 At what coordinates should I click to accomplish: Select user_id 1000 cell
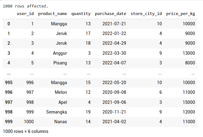[29, 122]
